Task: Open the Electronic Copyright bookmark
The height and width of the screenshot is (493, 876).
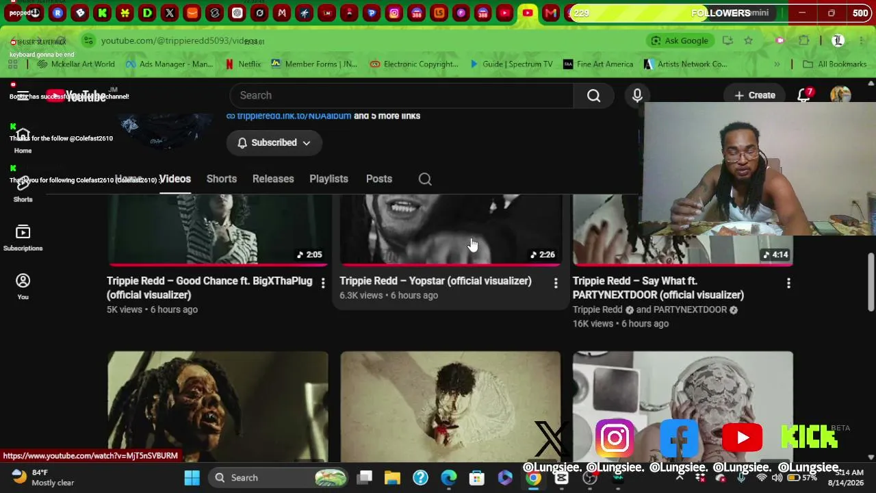Action: click(x=414, y=64)
